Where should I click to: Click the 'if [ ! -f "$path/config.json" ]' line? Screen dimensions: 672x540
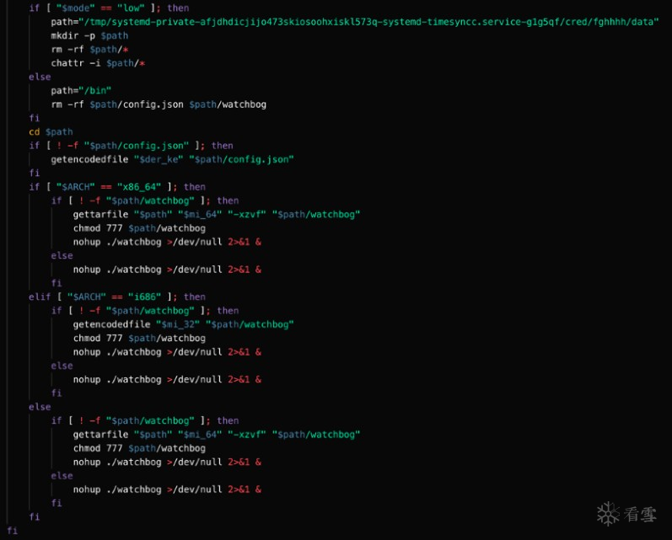pos(131,146)
